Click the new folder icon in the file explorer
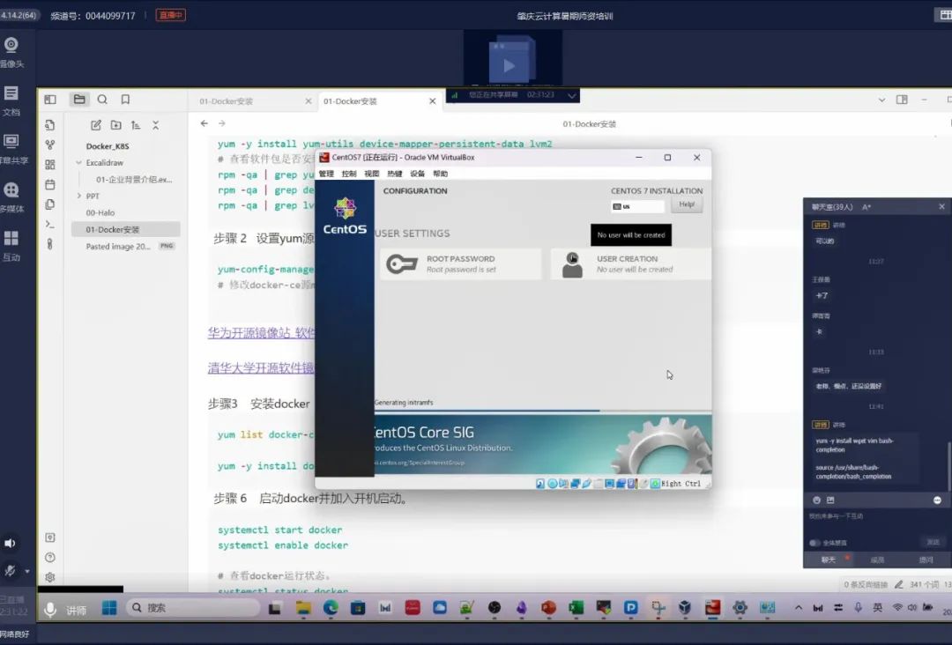Screen dimensions: 952x645 (x=115, y=125)
